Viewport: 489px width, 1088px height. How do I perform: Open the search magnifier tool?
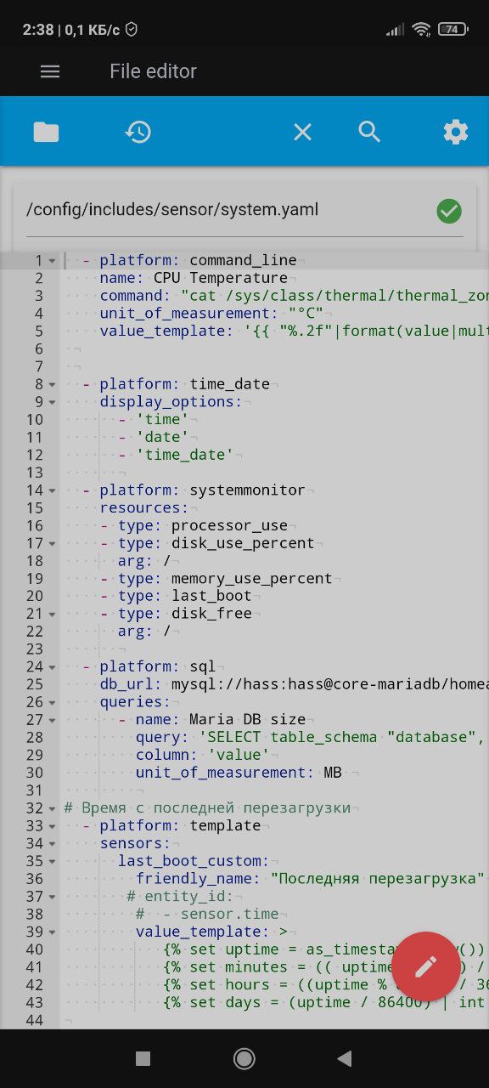click(369, 132)
